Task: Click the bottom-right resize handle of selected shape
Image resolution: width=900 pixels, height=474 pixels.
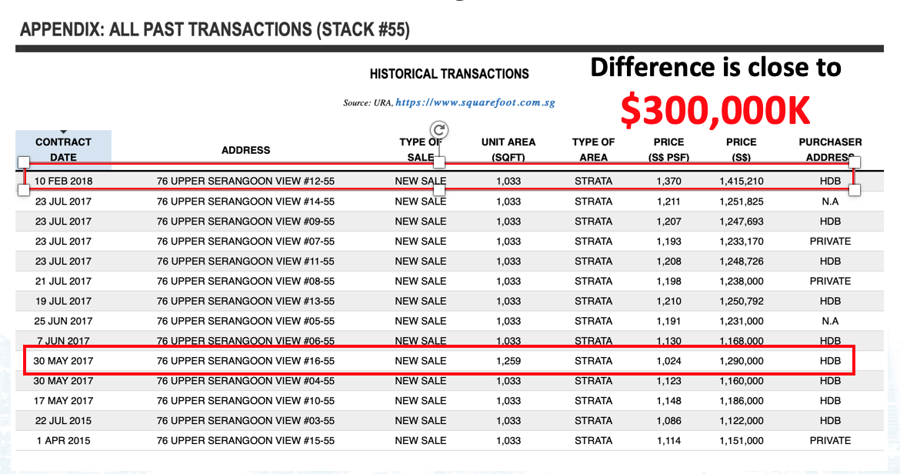Action: (855, 189)
